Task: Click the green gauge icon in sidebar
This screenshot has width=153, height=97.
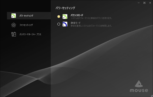Action: 13,16
